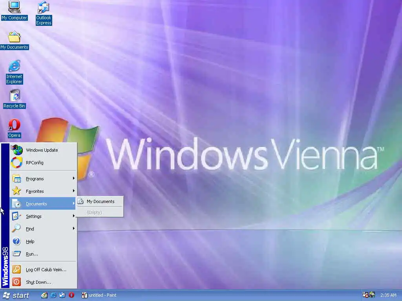Launch Internet Explorer from the desktop
This screenshot has width=402, height=301.
(14, 72)
